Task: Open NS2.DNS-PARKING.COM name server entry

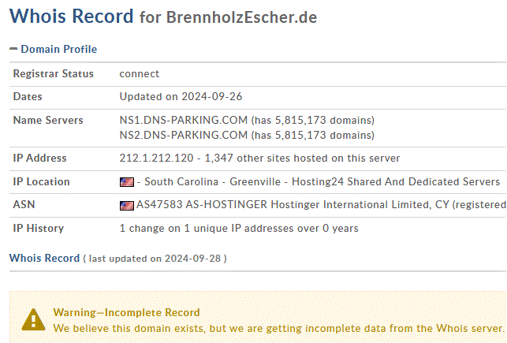Action: 184,135
